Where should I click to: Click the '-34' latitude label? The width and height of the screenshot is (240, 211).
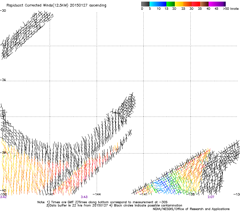click(x=3, y=80)
